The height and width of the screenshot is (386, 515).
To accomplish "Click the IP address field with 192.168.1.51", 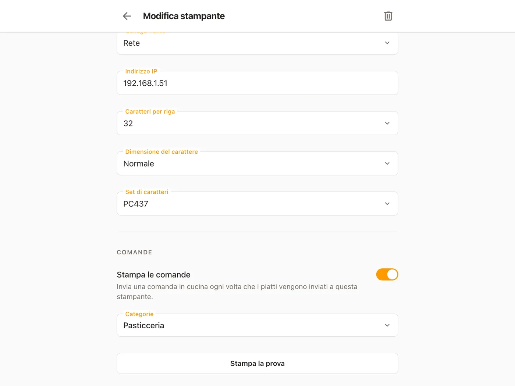I will pos(257,83).
